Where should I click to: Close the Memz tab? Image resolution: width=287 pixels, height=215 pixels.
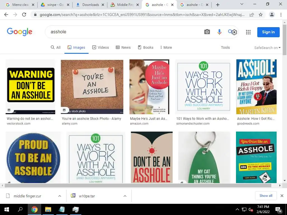[33, 5]
